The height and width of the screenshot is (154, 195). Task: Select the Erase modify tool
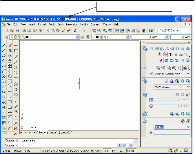click(10, 45)
